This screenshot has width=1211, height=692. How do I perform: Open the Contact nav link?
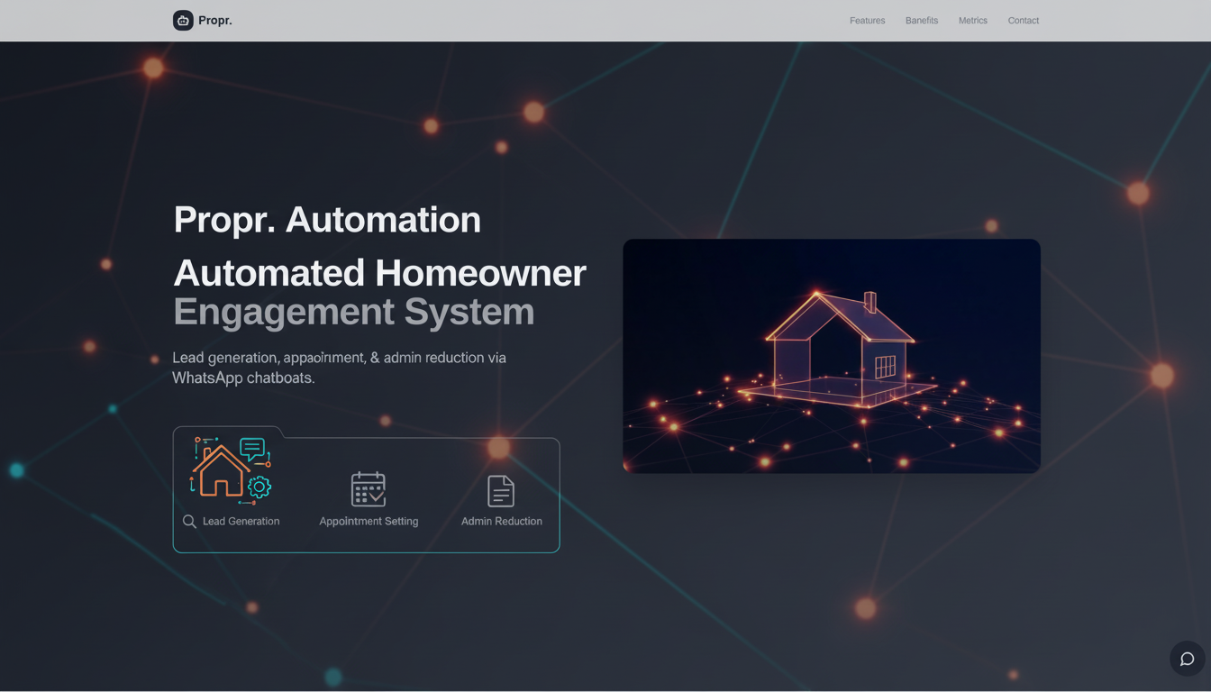click(1024, 21)
